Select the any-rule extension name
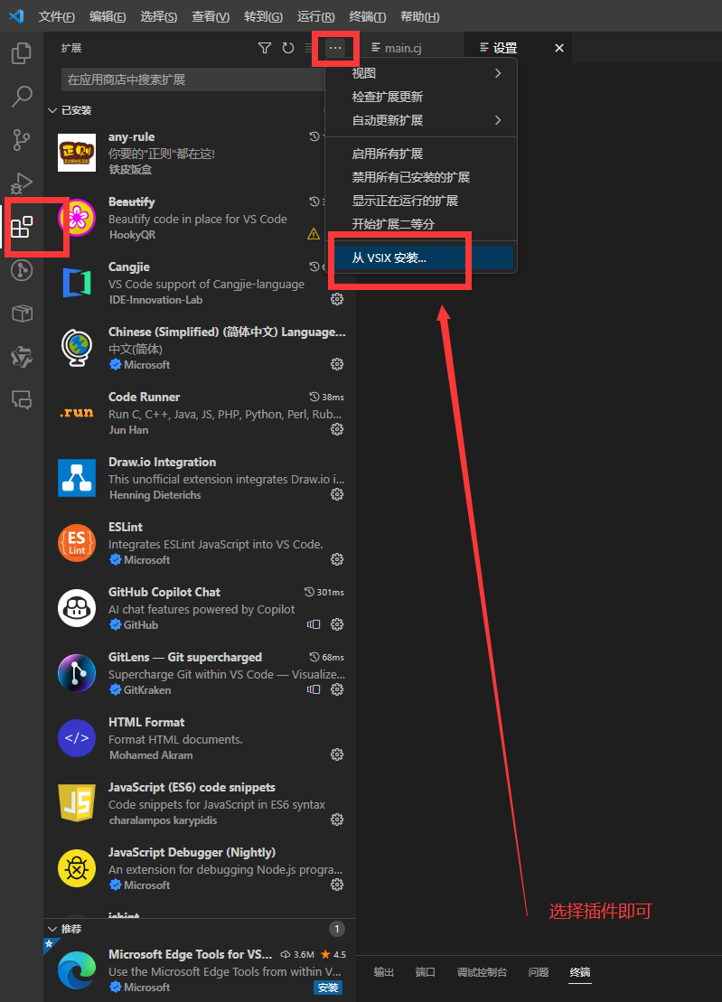The height and width of the screenshot is (1002, 722). 132,136
